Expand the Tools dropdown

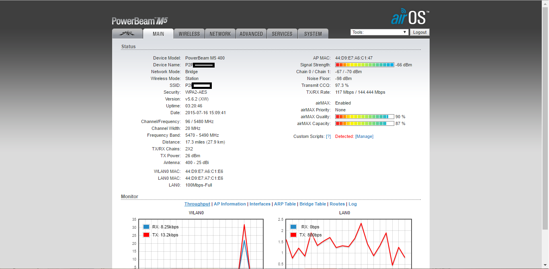coord(379,32)
